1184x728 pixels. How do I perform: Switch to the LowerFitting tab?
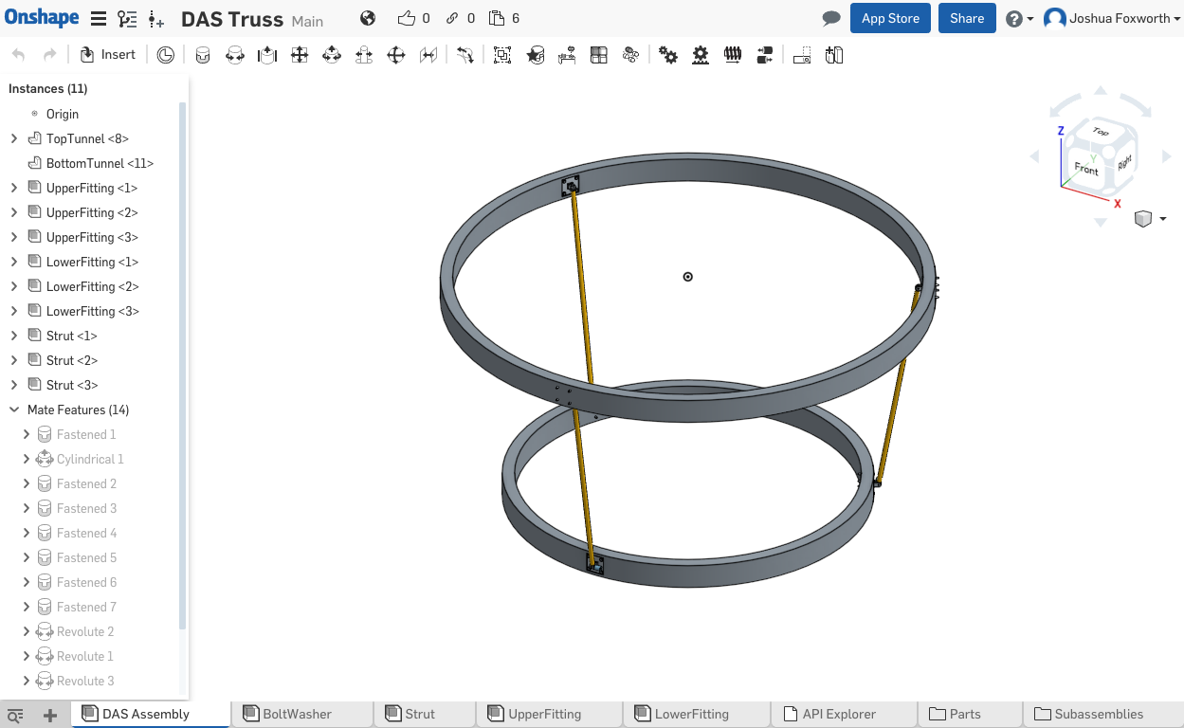click(x=696, y=714)
